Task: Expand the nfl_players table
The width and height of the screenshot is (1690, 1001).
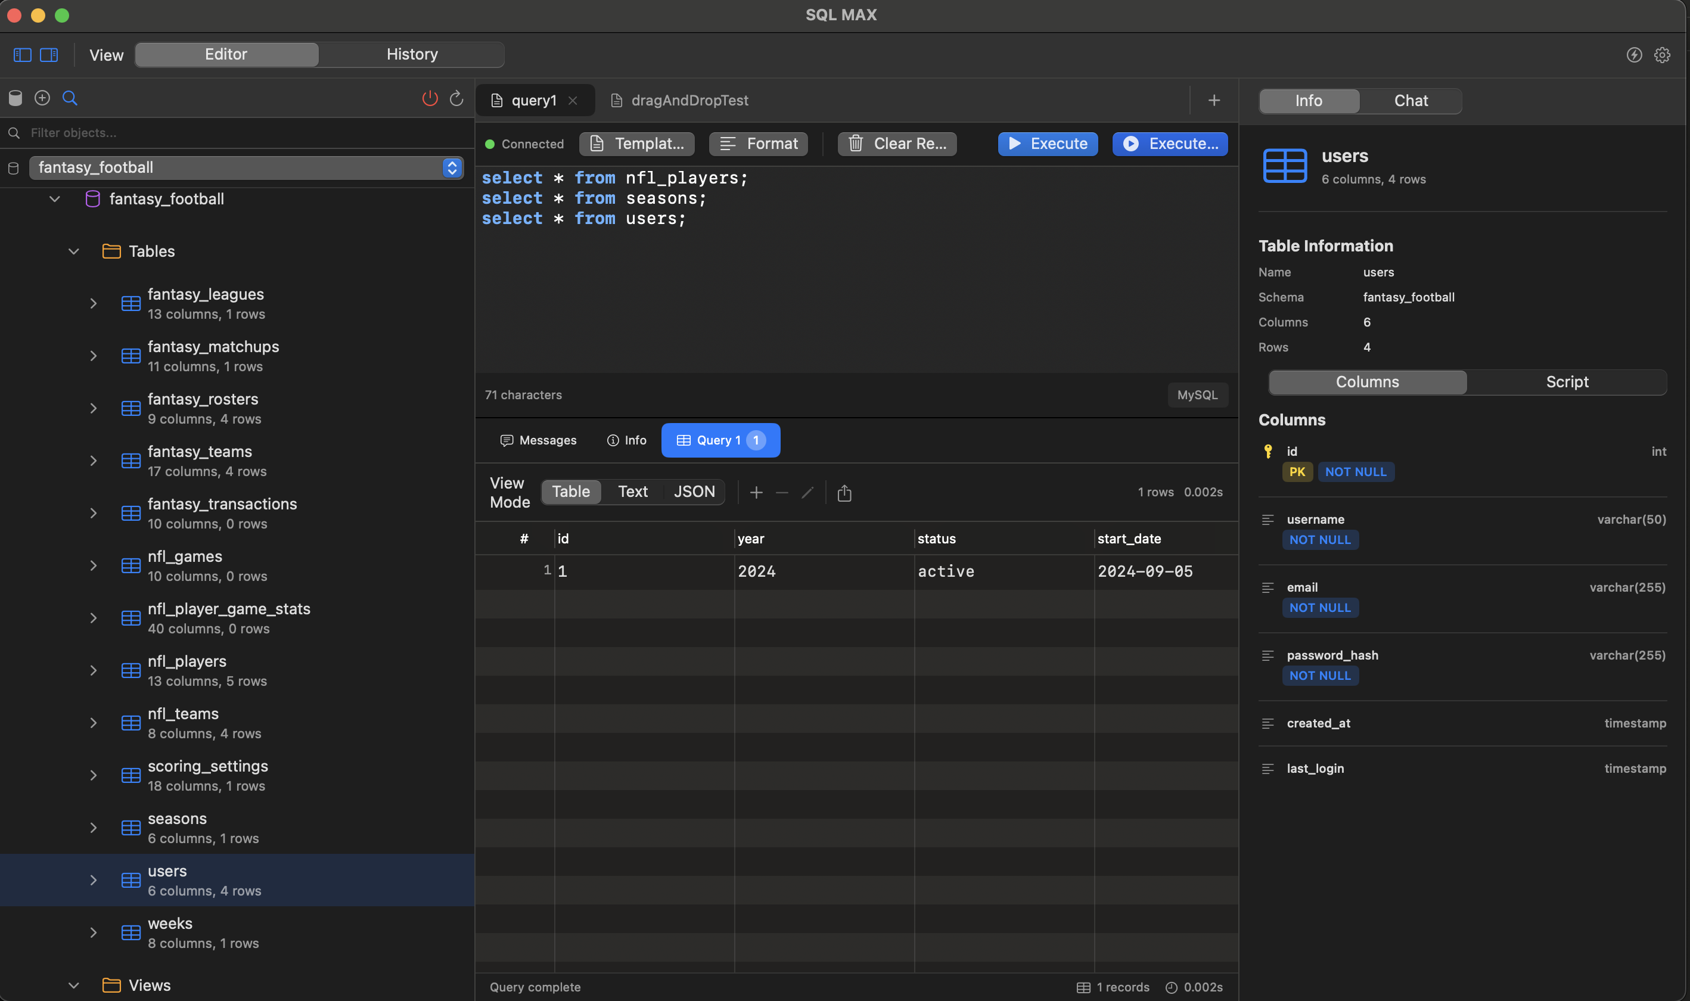Action: (93, 670)
